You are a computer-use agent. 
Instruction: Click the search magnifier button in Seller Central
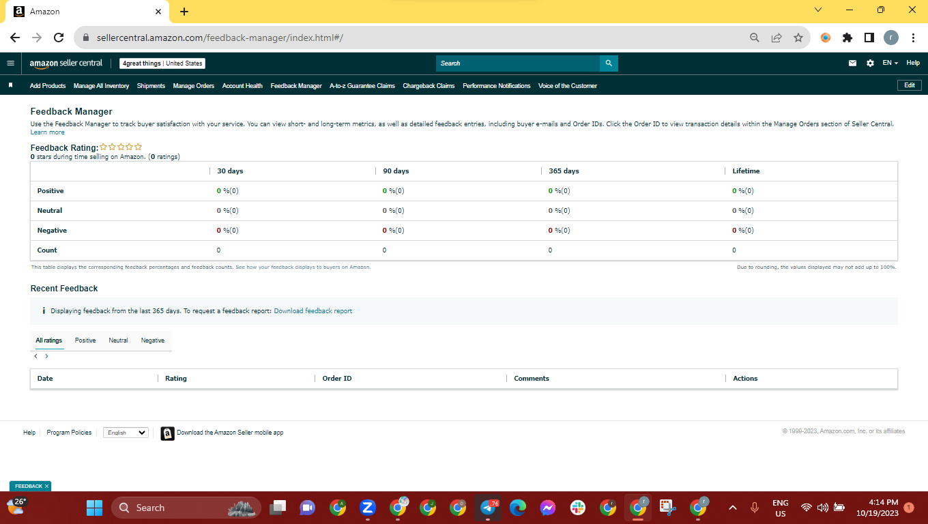coord(609,63)
